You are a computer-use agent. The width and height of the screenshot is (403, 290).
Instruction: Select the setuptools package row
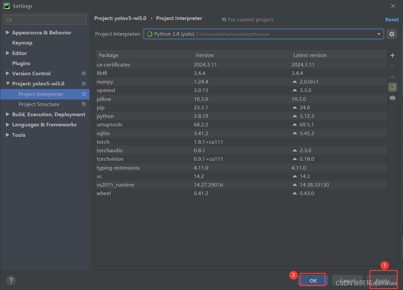pyautogui.click(x=241, y=125)
